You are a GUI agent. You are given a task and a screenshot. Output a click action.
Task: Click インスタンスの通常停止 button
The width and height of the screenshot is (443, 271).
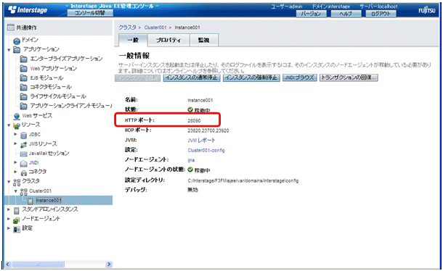pyautogui.click(x=192, y=78)
